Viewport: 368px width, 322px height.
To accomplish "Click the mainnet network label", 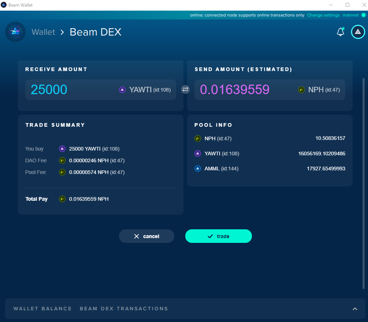I will click(x=351, y=15).
